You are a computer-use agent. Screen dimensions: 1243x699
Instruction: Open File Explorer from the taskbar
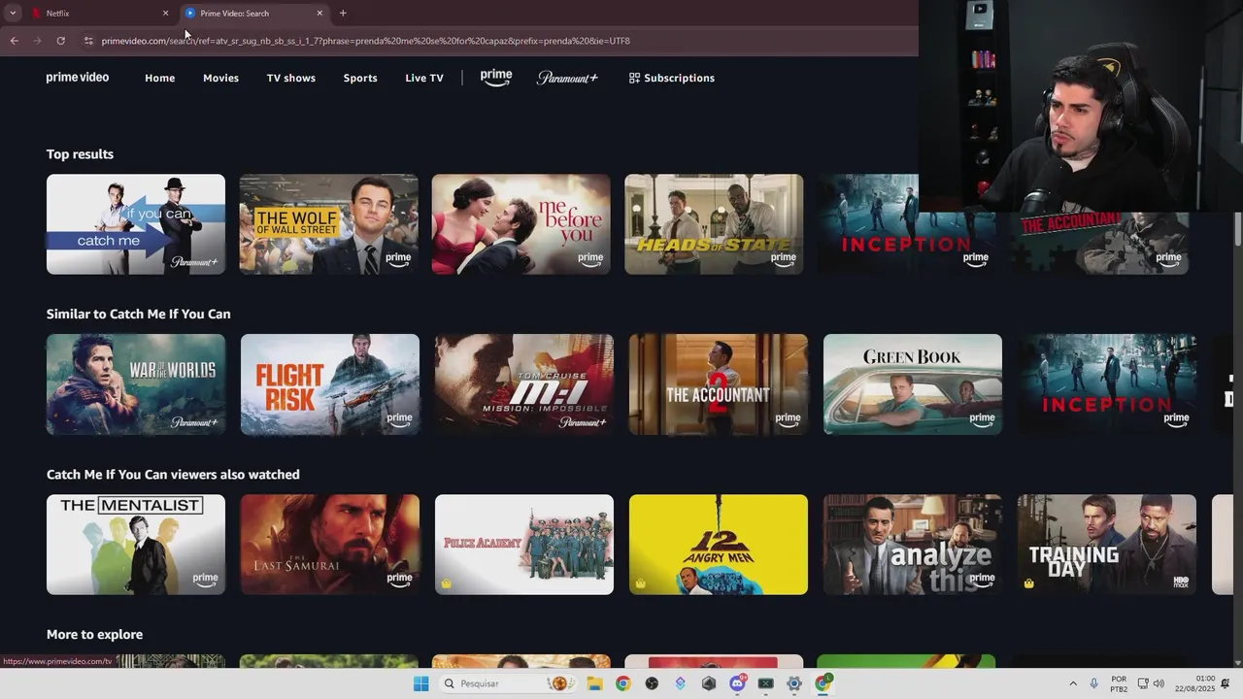(x=594, y=683)
